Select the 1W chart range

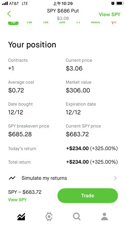coord(29,22)
